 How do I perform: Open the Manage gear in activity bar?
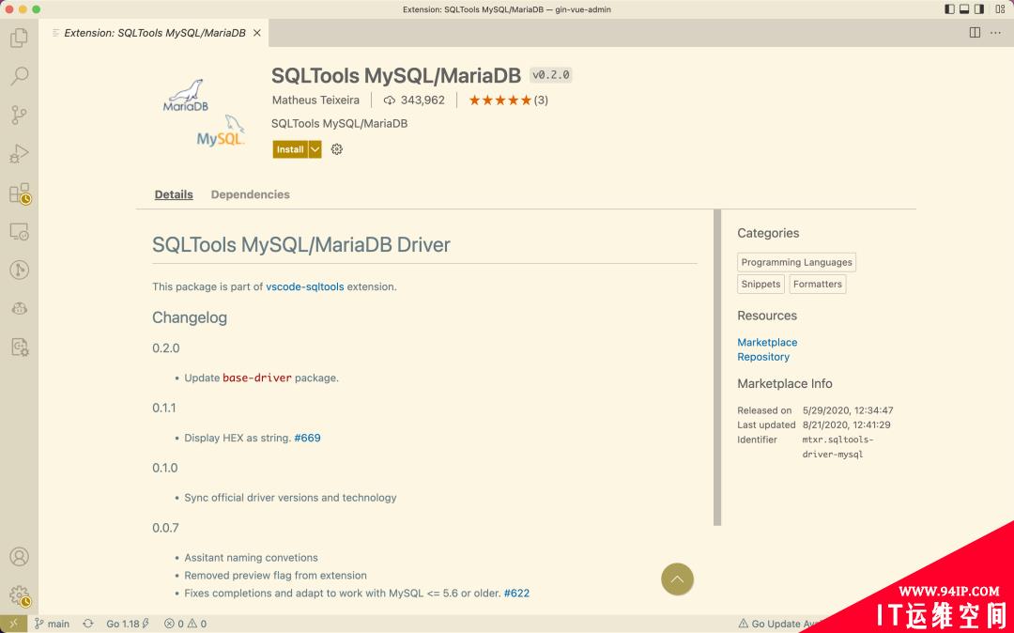[x=20, y=595]
